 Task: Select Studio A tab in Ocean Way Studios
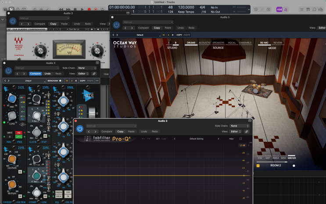169,43
